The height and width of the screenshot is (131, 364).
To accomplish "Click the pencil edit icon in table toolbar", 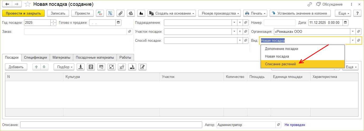I will tap(142, 67).
